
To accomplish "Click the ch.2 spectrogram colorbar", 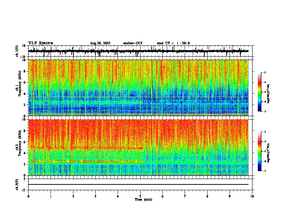I will (260, 151).
